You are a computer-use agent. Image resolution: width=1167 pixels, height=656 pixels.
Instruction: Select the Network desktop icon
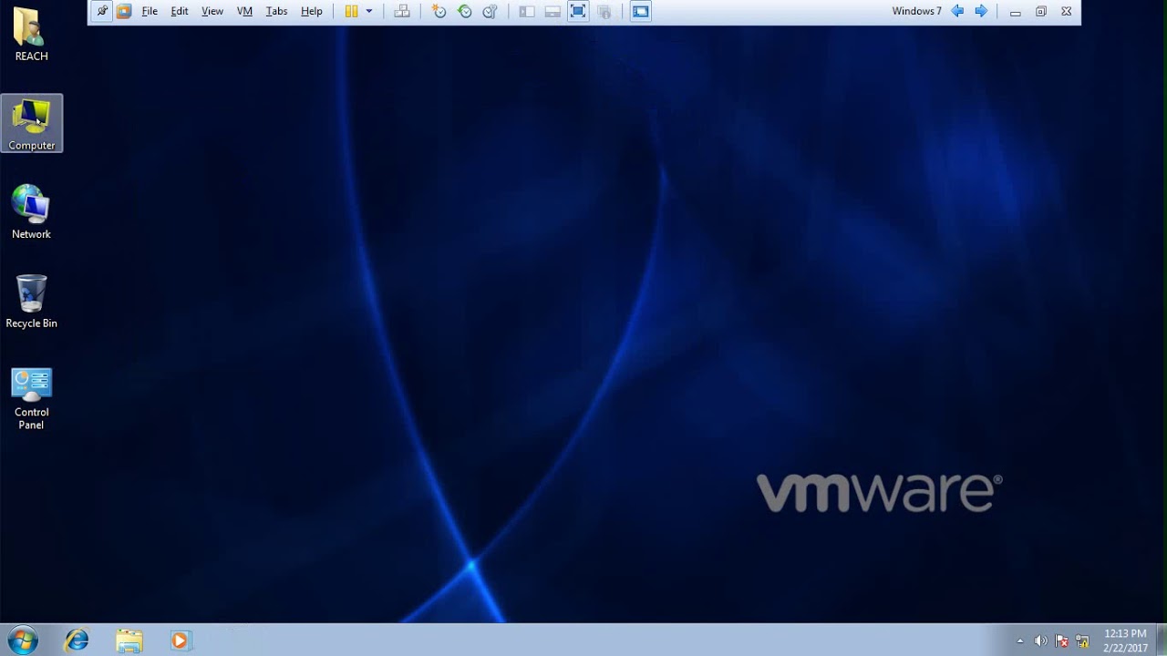(x=31, y=211)
